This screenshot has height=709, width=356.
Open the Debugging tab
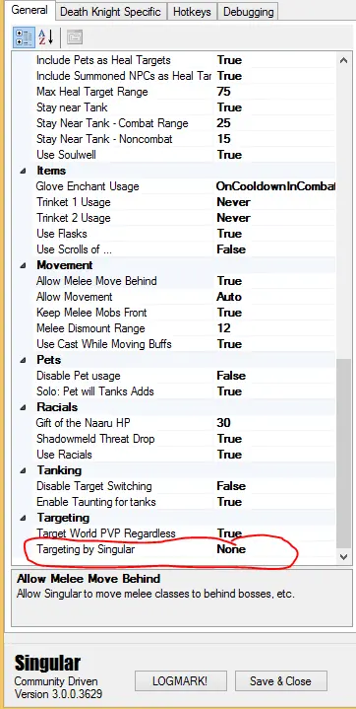tap(248, 11)
